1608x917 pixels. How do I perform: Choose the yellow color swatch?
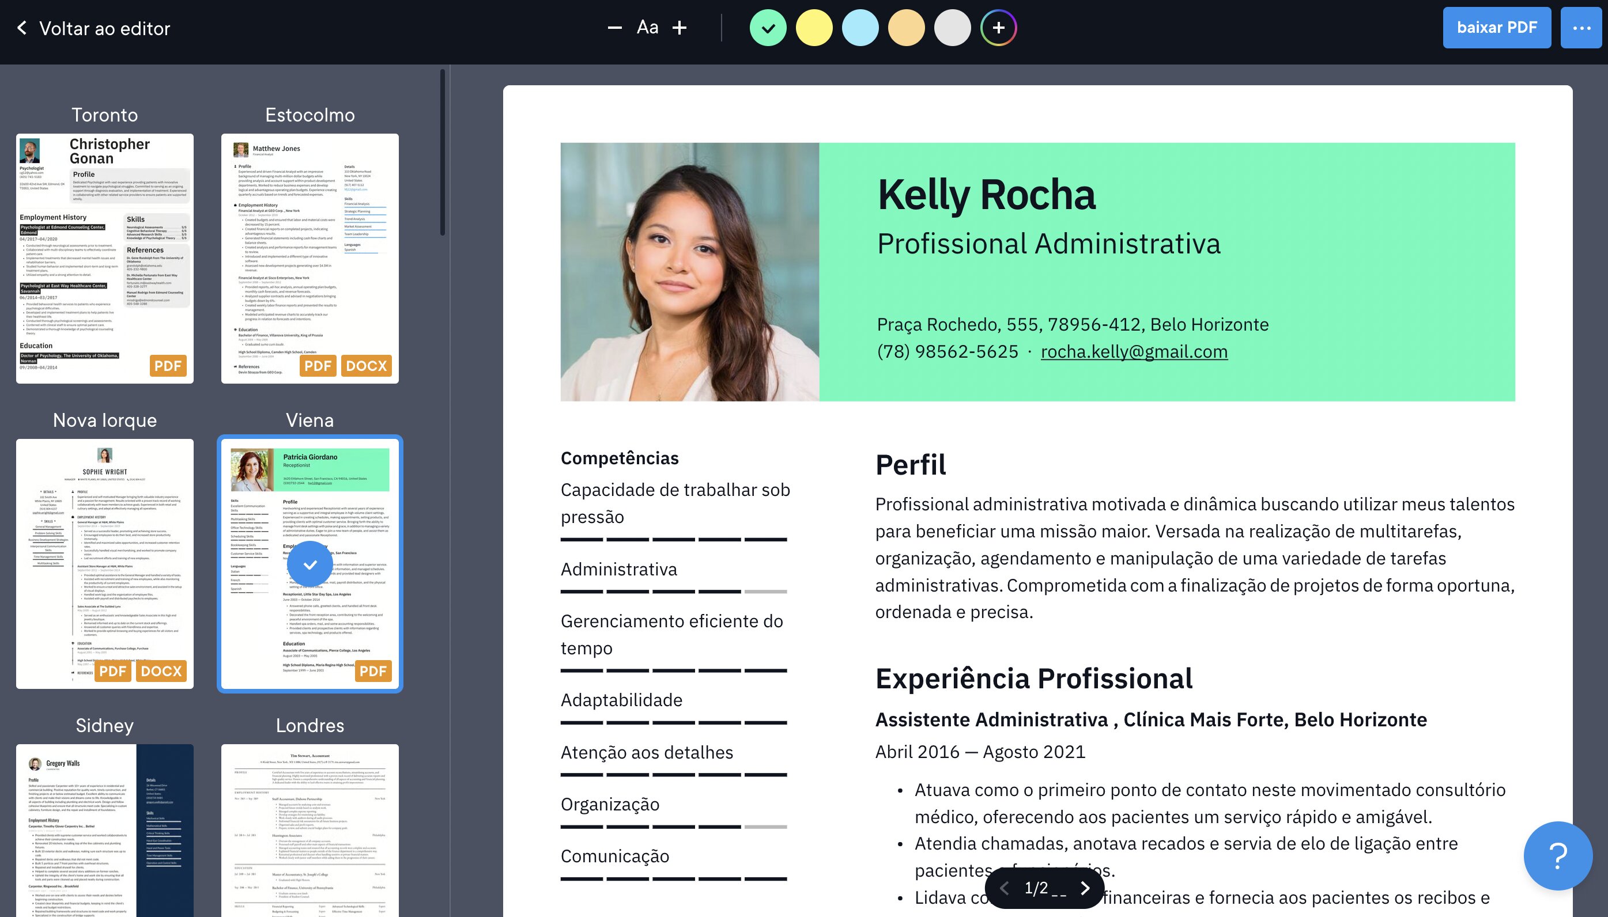click(x=814, y=28)
